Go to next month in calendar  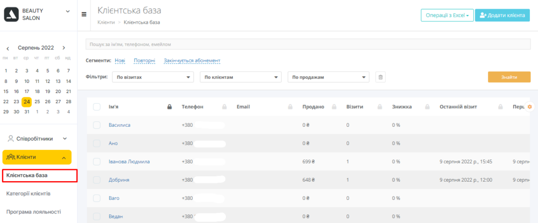pyautogui.click(x=64, y=48)
